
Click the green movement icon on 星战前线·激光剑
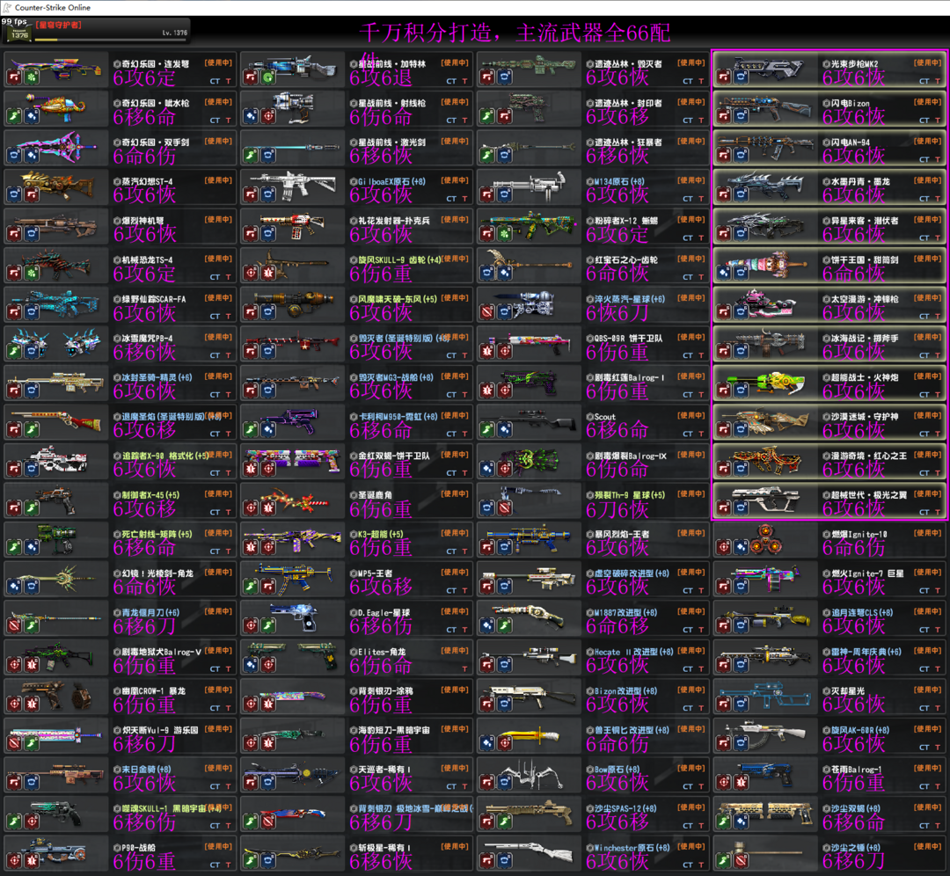[x=251, y=156]
